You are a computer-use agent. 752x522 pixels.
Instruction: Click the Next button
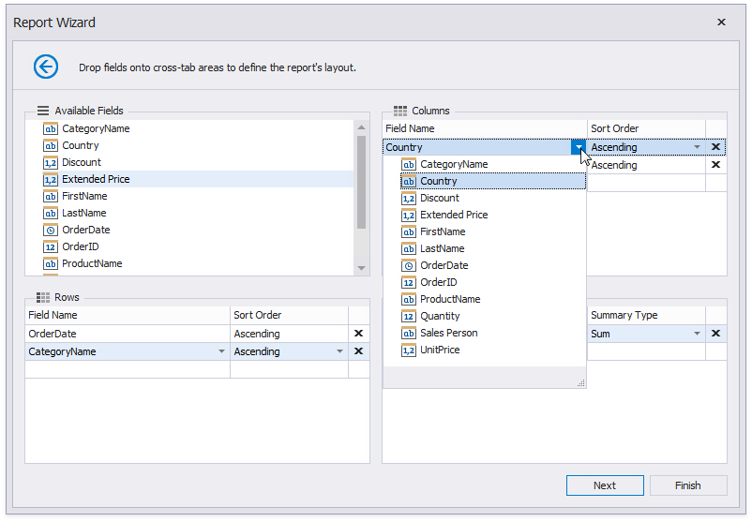coord(605,485)
